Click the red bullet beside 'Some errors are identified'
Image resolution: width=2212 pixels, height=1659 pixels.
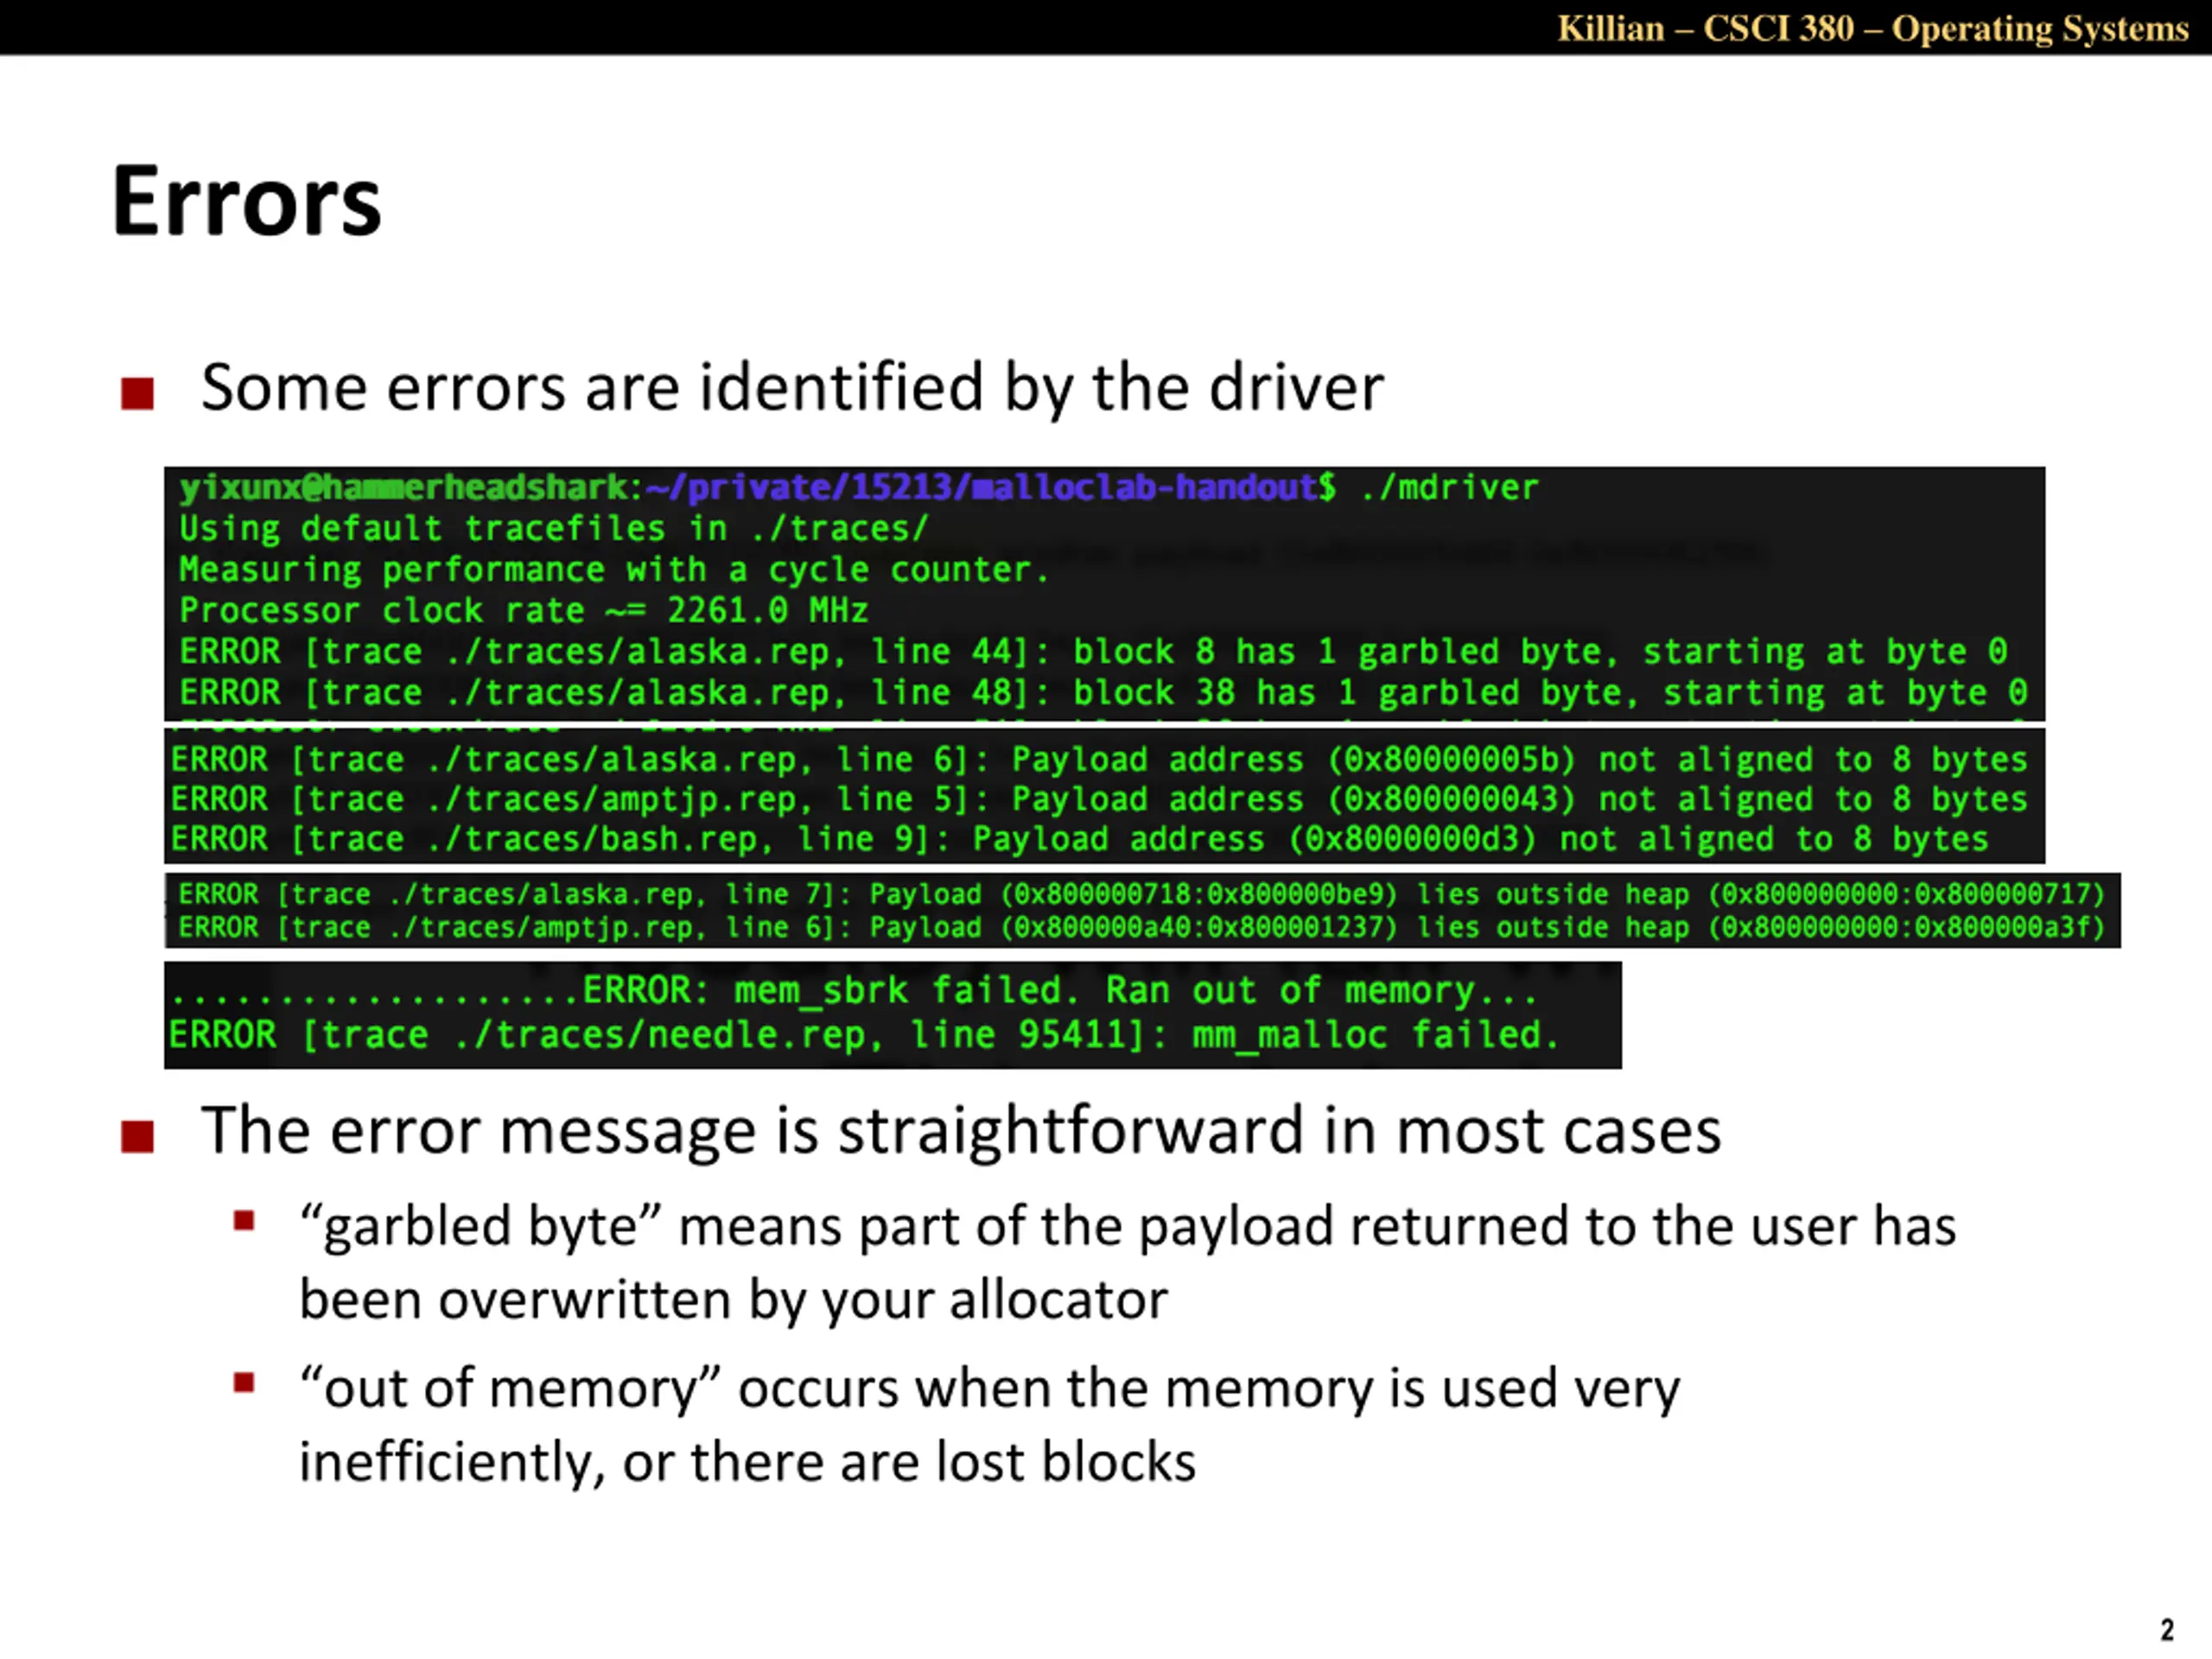point(137,393)
